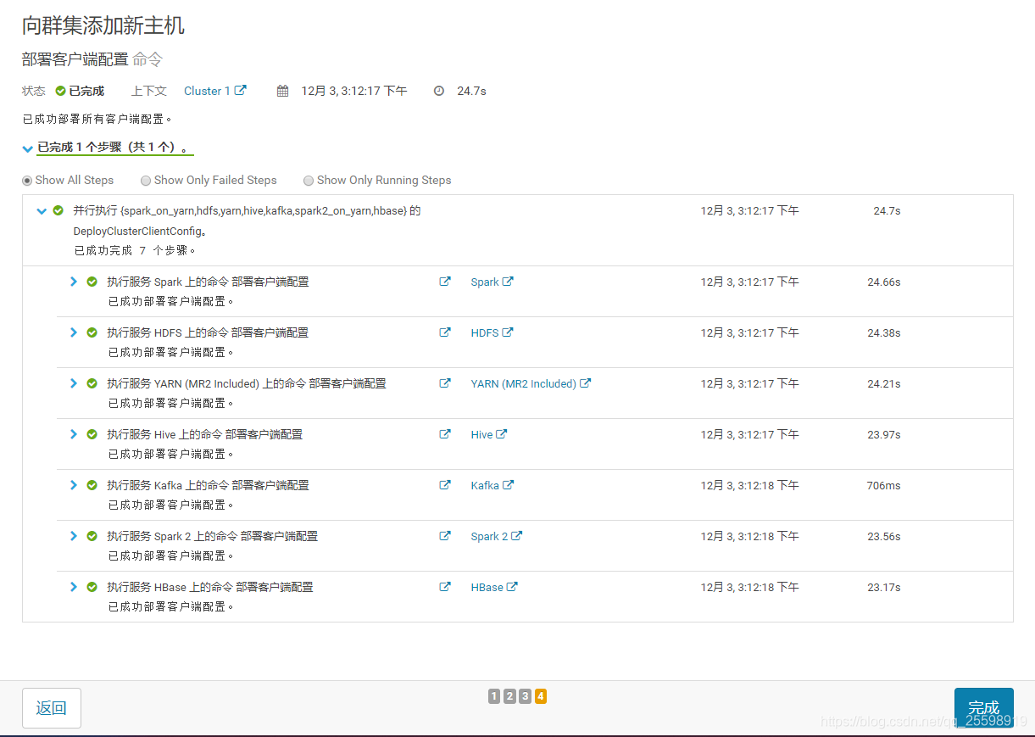Open YARN command details external icon
Screen dimensions: 1035x737
pyautogui.click(x=445, y=383)
